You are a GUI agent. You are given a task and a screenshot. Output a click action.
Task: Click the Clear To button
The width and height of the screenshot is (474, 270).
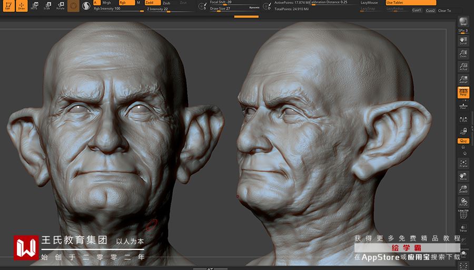pyautogui.click(x=445, y=11)
